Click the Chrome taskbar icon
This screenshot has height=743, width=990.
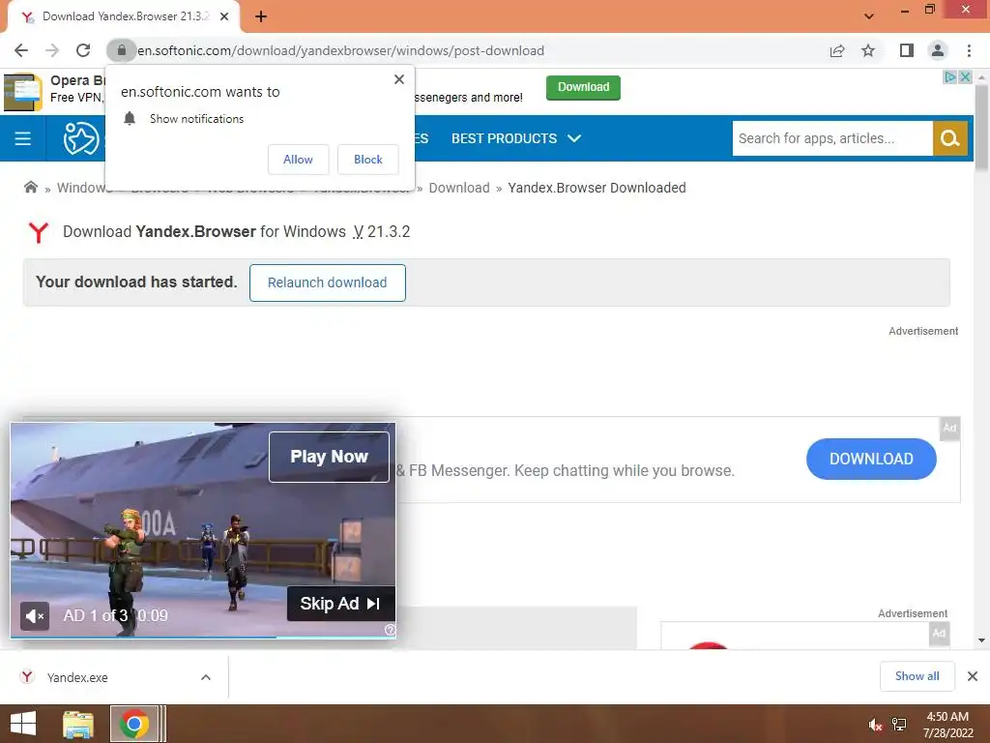133,724
